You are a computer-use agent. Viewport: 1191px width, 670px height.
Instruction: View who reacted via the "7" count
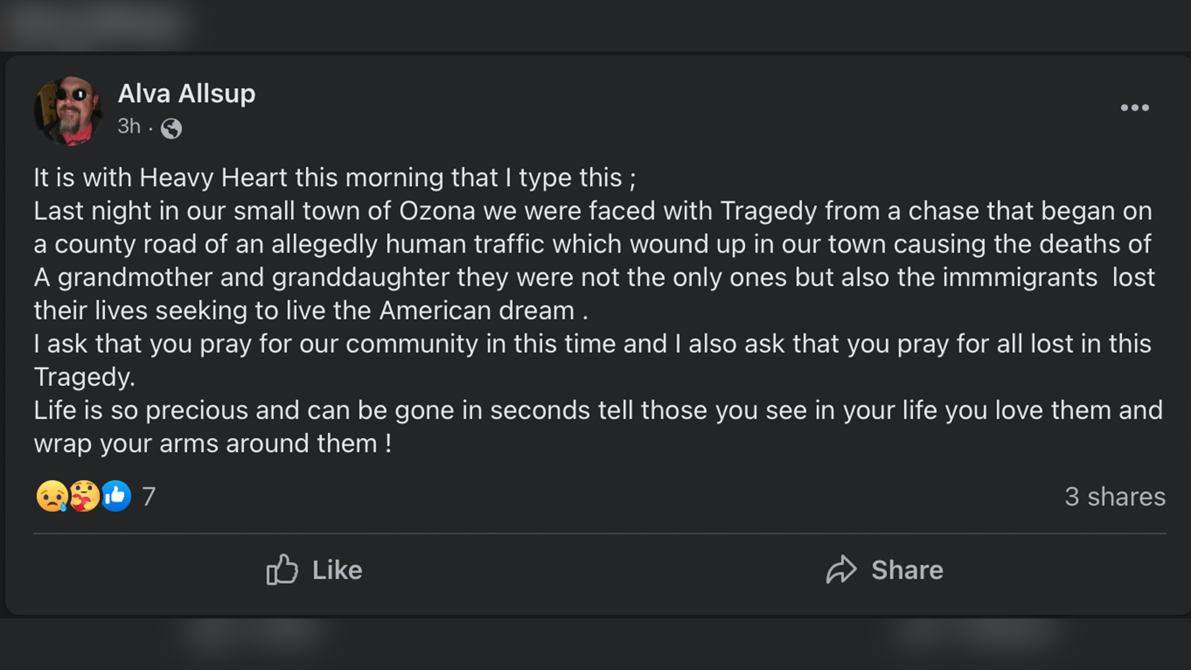tap(149, 496)
